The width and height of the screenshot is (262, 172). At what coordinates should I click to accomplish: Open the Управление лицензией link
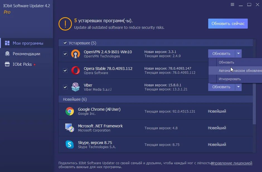(232, 163)
